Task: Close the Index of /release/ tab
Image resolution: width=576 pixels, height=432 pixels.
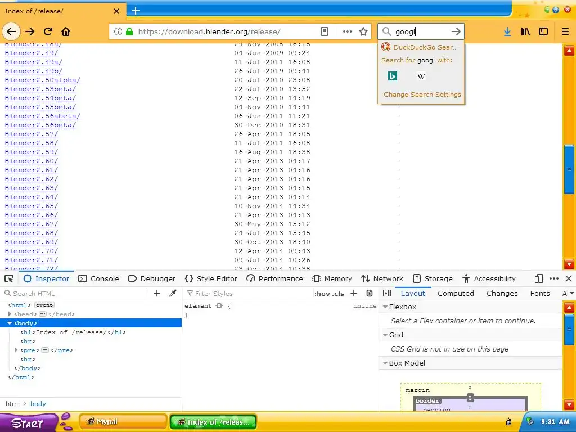Action: coord(116,11)
